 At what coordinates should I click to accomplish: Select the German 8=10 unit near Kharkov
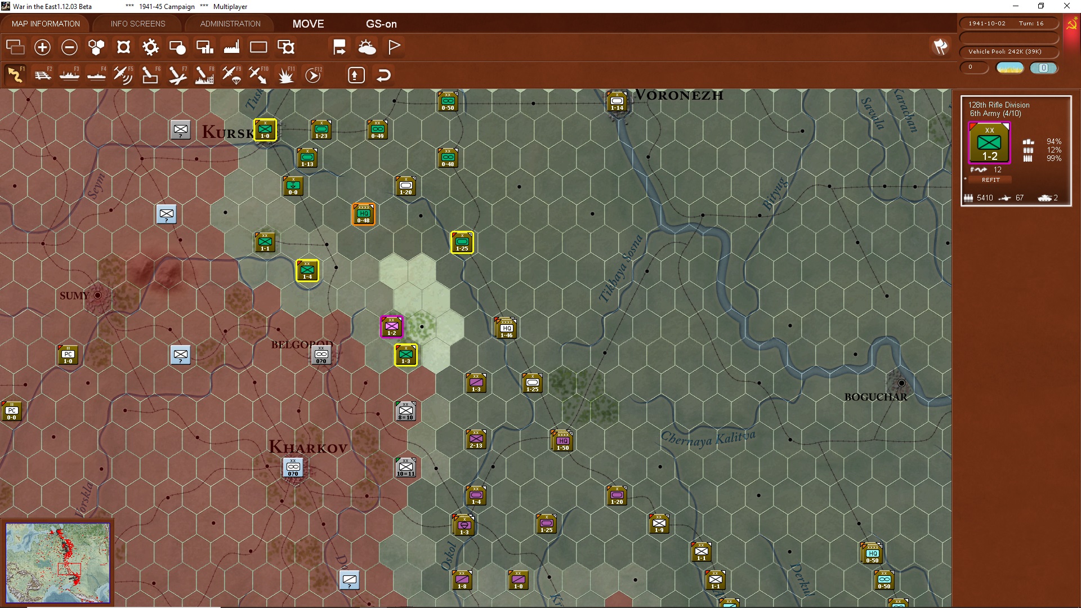406,411
